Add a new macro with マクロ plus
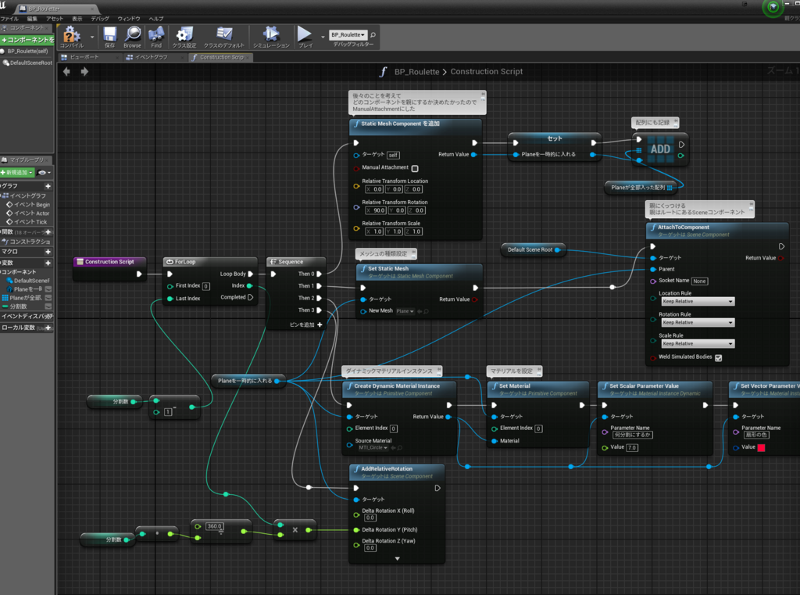Screen dimensions: 800x595 (48, 252)
